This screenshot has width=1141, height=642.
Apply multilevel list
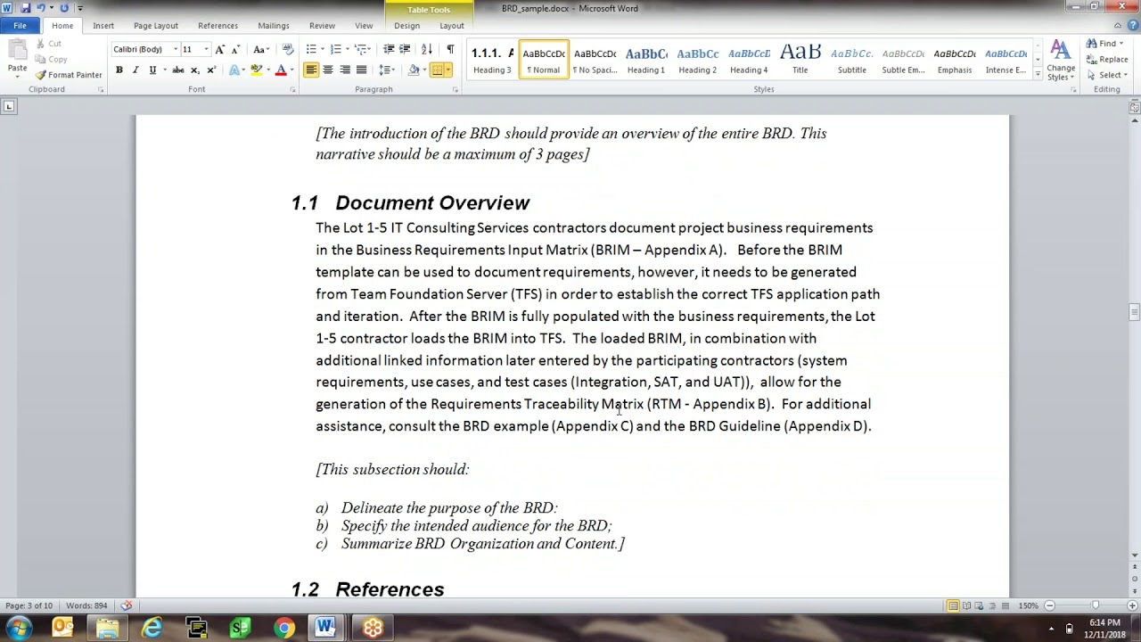(x=363, y=49)
